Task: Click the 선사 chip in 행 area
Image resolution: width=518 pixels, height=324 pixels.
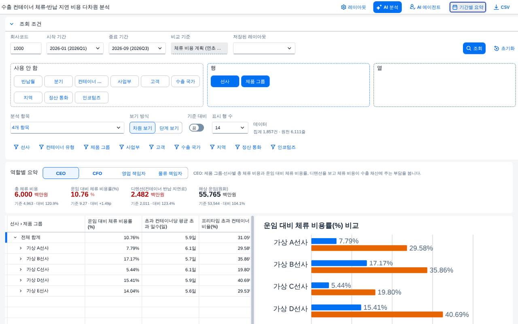Action: 225,81
